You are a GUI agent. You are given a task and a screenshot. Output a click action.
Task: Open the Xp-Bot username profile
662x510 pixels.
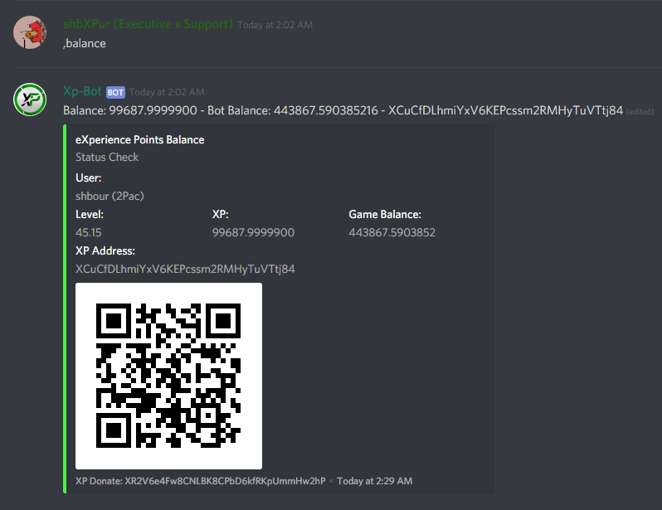coord(82,91)
